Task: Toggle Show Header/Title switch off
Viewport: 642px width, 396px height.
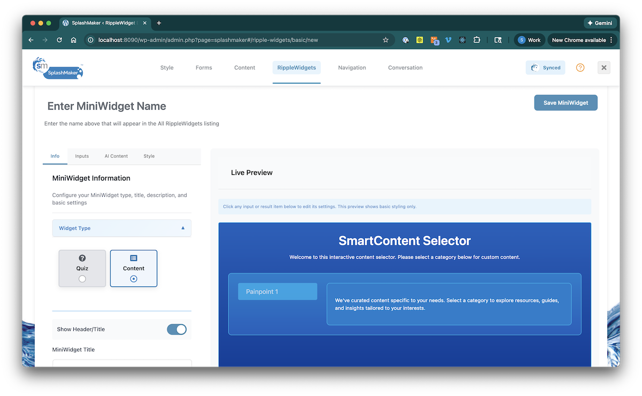Action: (177, 329)
